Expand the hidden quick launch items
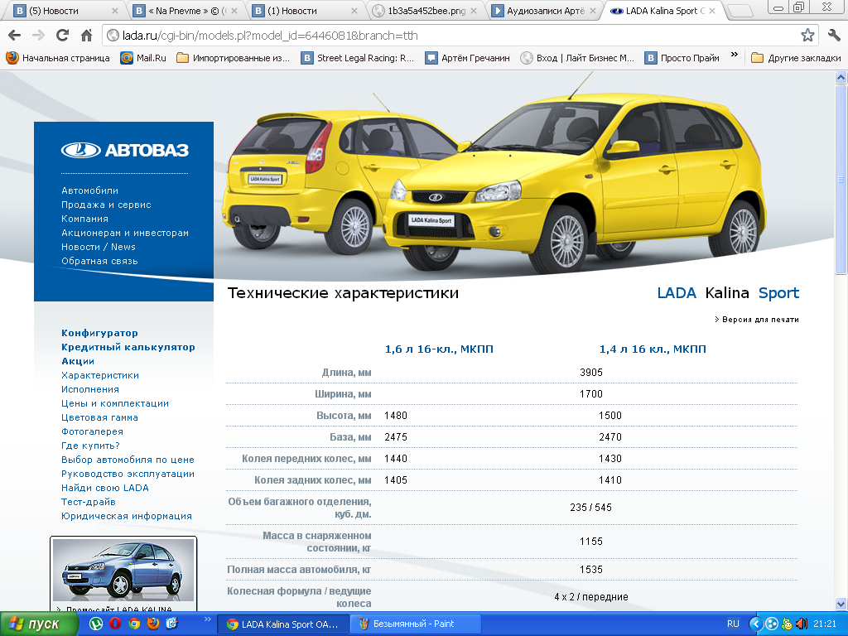The height and width of the screenshot is (636, 848). [207, 619]
